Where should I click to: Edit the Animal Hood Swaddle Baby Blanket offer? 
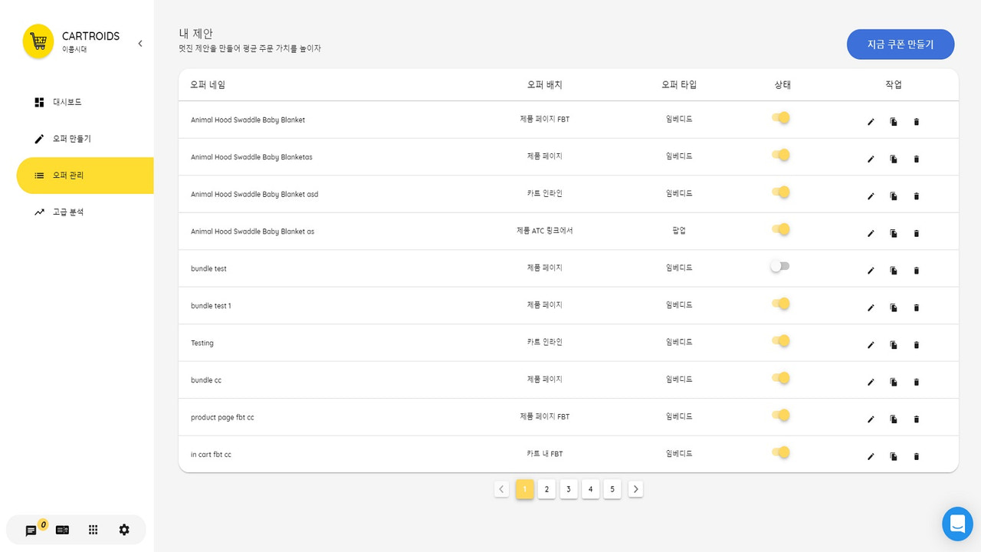coord(871,122)
